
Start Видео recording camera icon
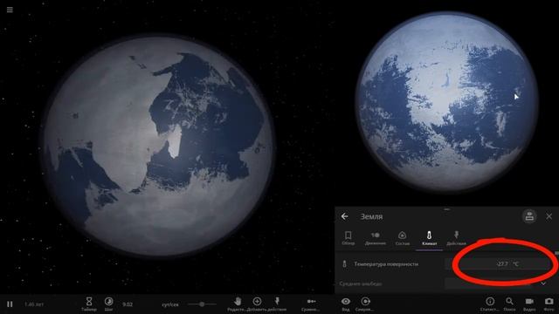point(529,304)
